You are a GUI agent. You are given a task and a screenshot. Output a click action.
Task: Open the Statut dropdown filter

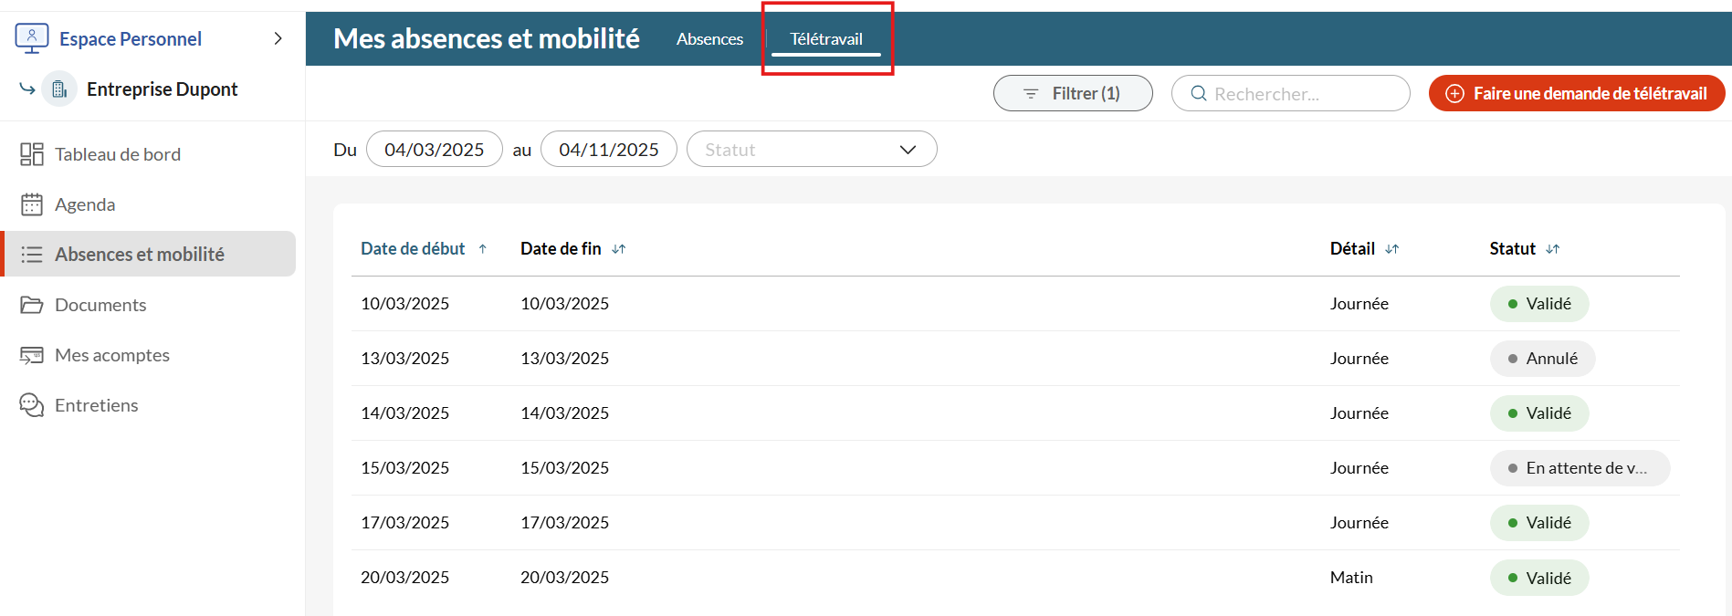(812, 149)
